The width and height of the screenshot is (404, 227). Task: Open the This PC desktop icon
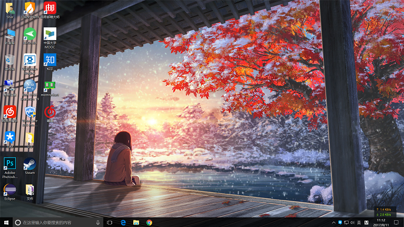pos(10,36)
